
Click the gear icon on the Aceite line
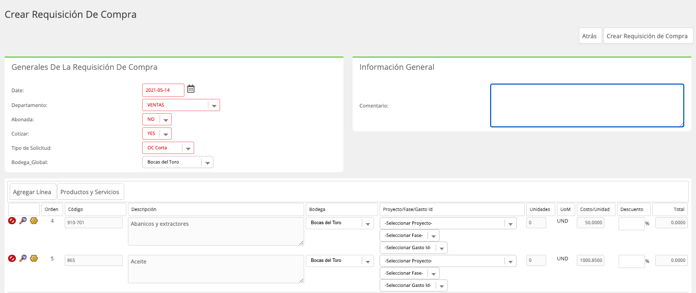pyautogui.click(x=34, y=258)
